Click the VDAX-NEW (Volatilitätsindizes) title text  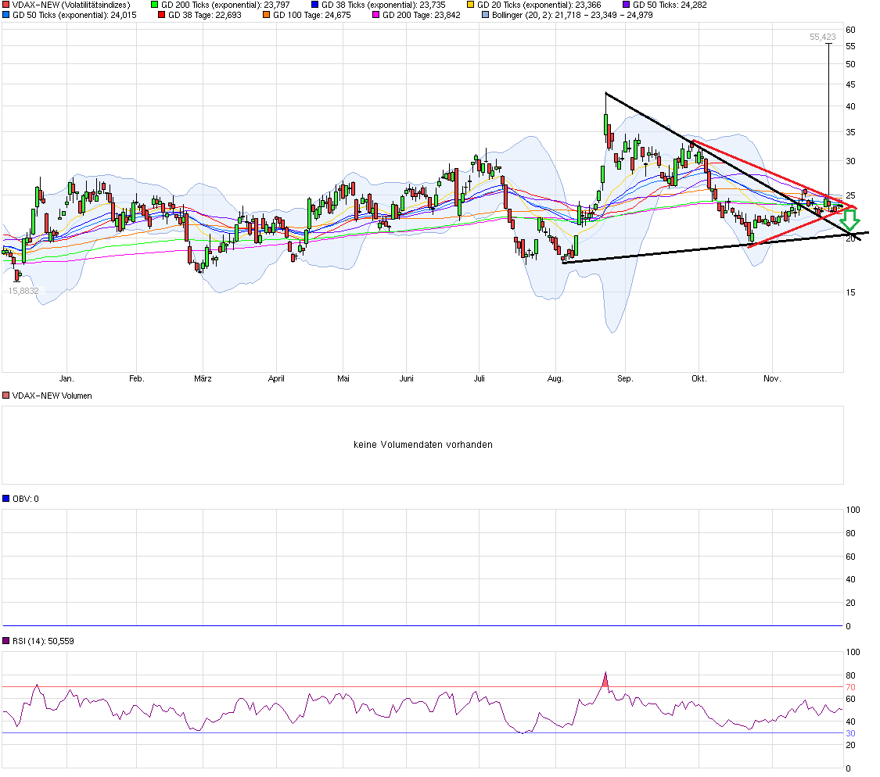[70, 5]
